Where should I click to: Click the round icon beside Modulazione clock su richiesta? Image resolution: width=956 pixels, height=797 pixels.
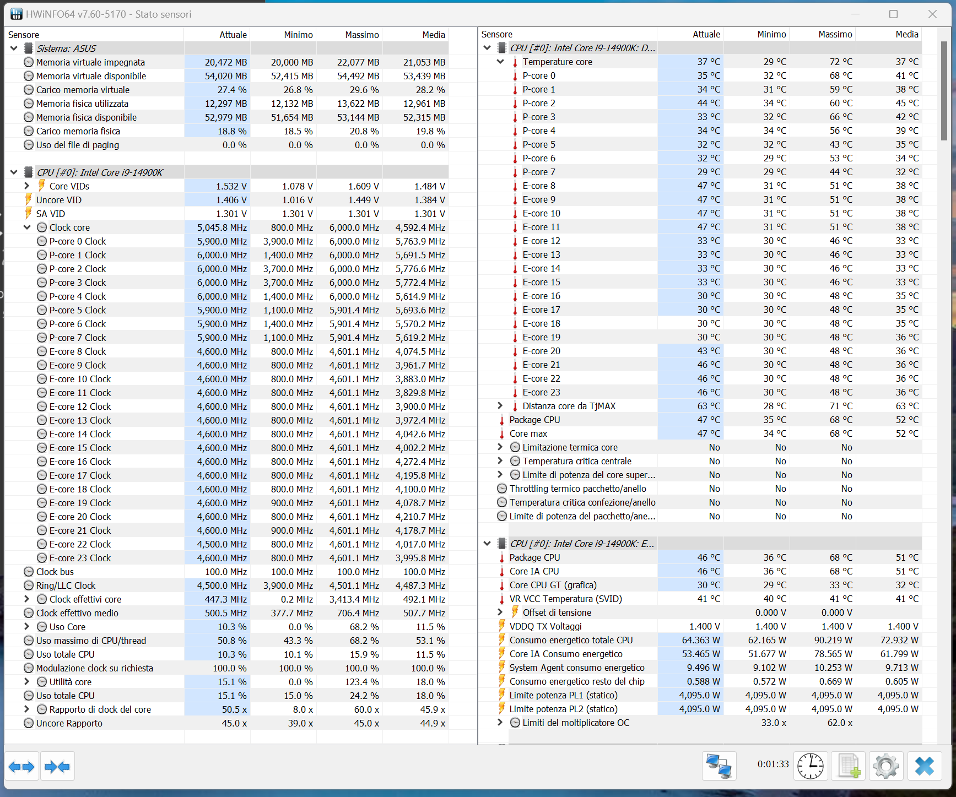29,668
